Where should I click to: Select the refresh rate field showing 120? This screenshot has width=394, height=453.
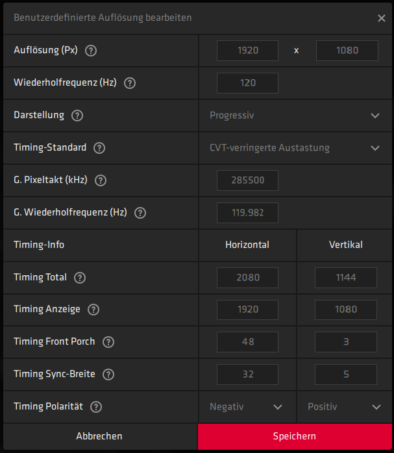[x=247, y=83]
